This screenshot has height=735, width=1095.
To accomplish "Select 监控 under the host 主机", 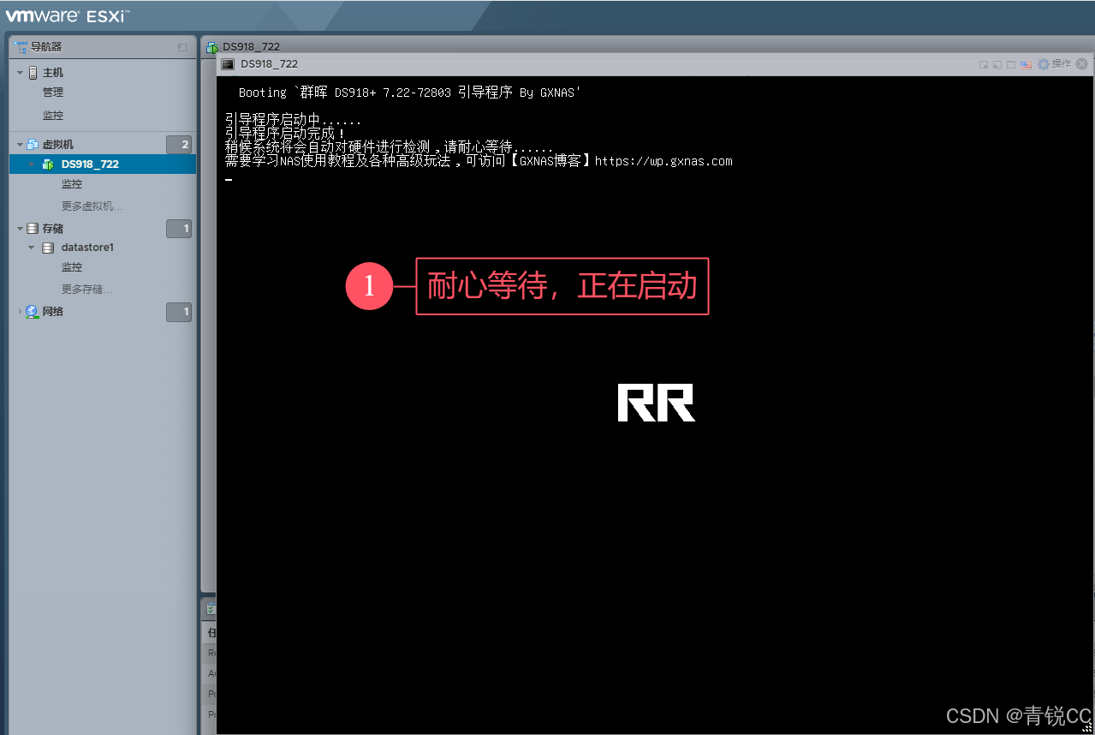I will (53, 116).
